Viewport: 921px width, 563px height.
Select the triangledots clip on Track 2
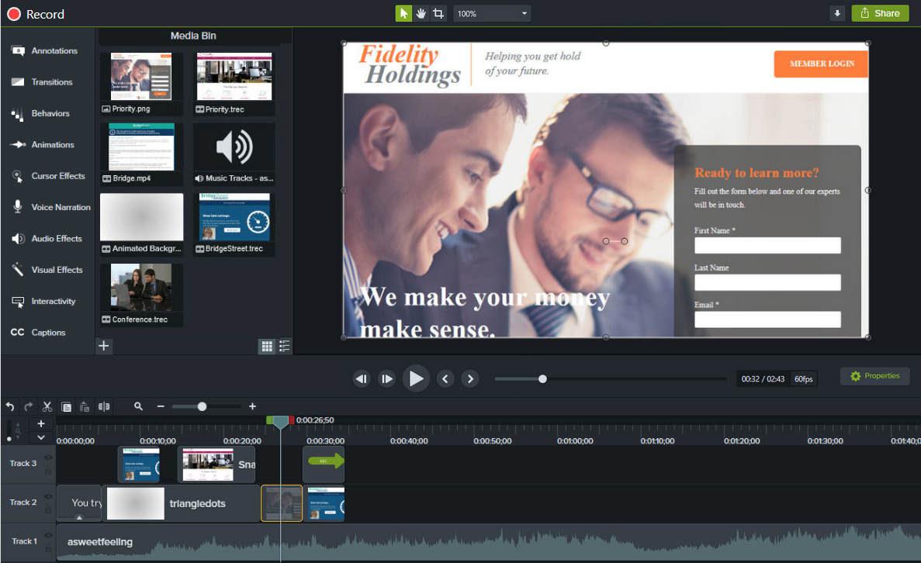click(181, 504)
